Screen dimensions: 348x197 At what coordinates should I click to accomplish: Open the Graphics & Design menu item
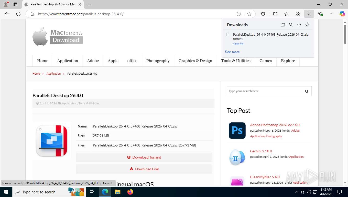point(195,61)
